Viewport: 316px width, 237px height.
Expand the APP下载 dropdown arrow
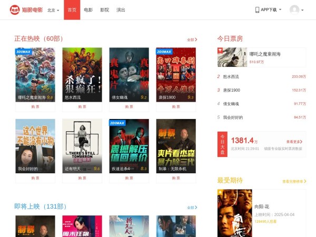pos(280,9)
